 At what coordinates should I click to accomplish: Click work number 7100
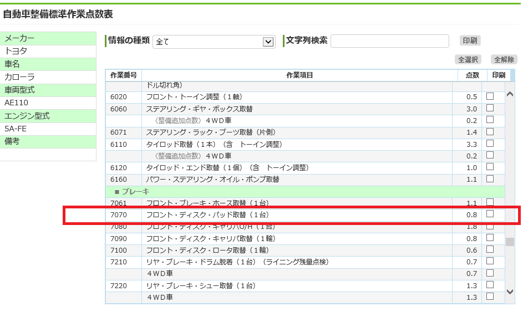(119, 250)
